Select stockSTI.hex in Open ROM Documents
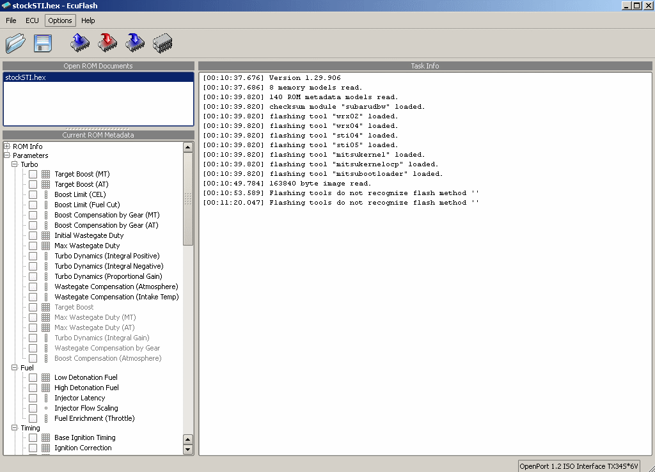 point(99,77)
